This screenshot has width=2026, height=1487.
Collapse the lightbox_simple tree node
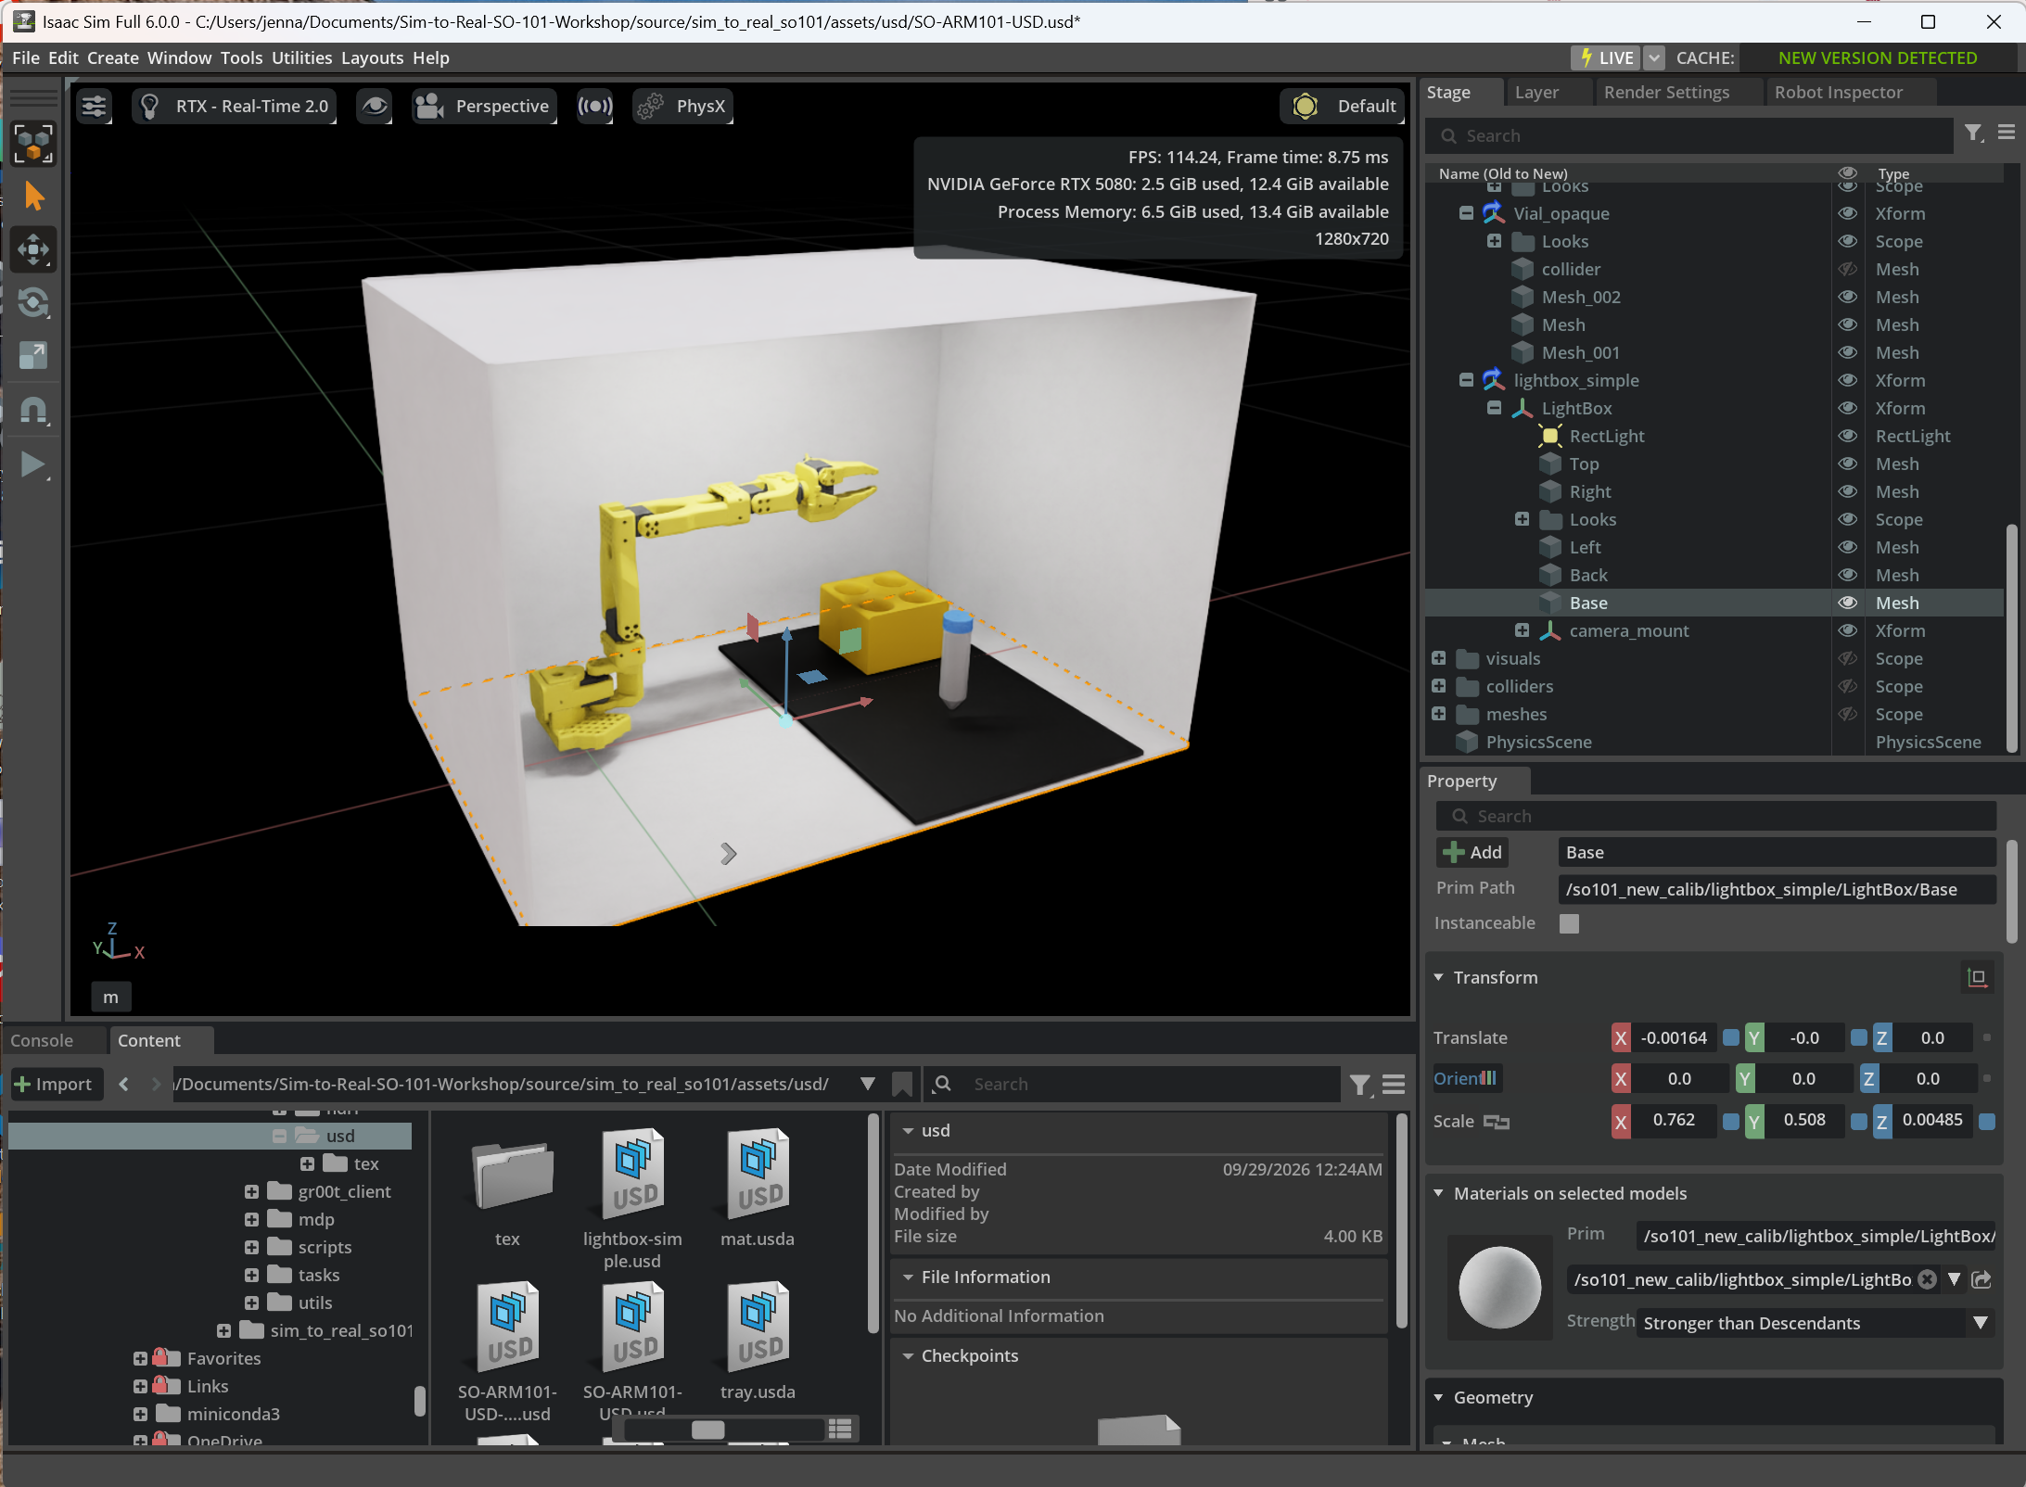[x=1466, y=380]
